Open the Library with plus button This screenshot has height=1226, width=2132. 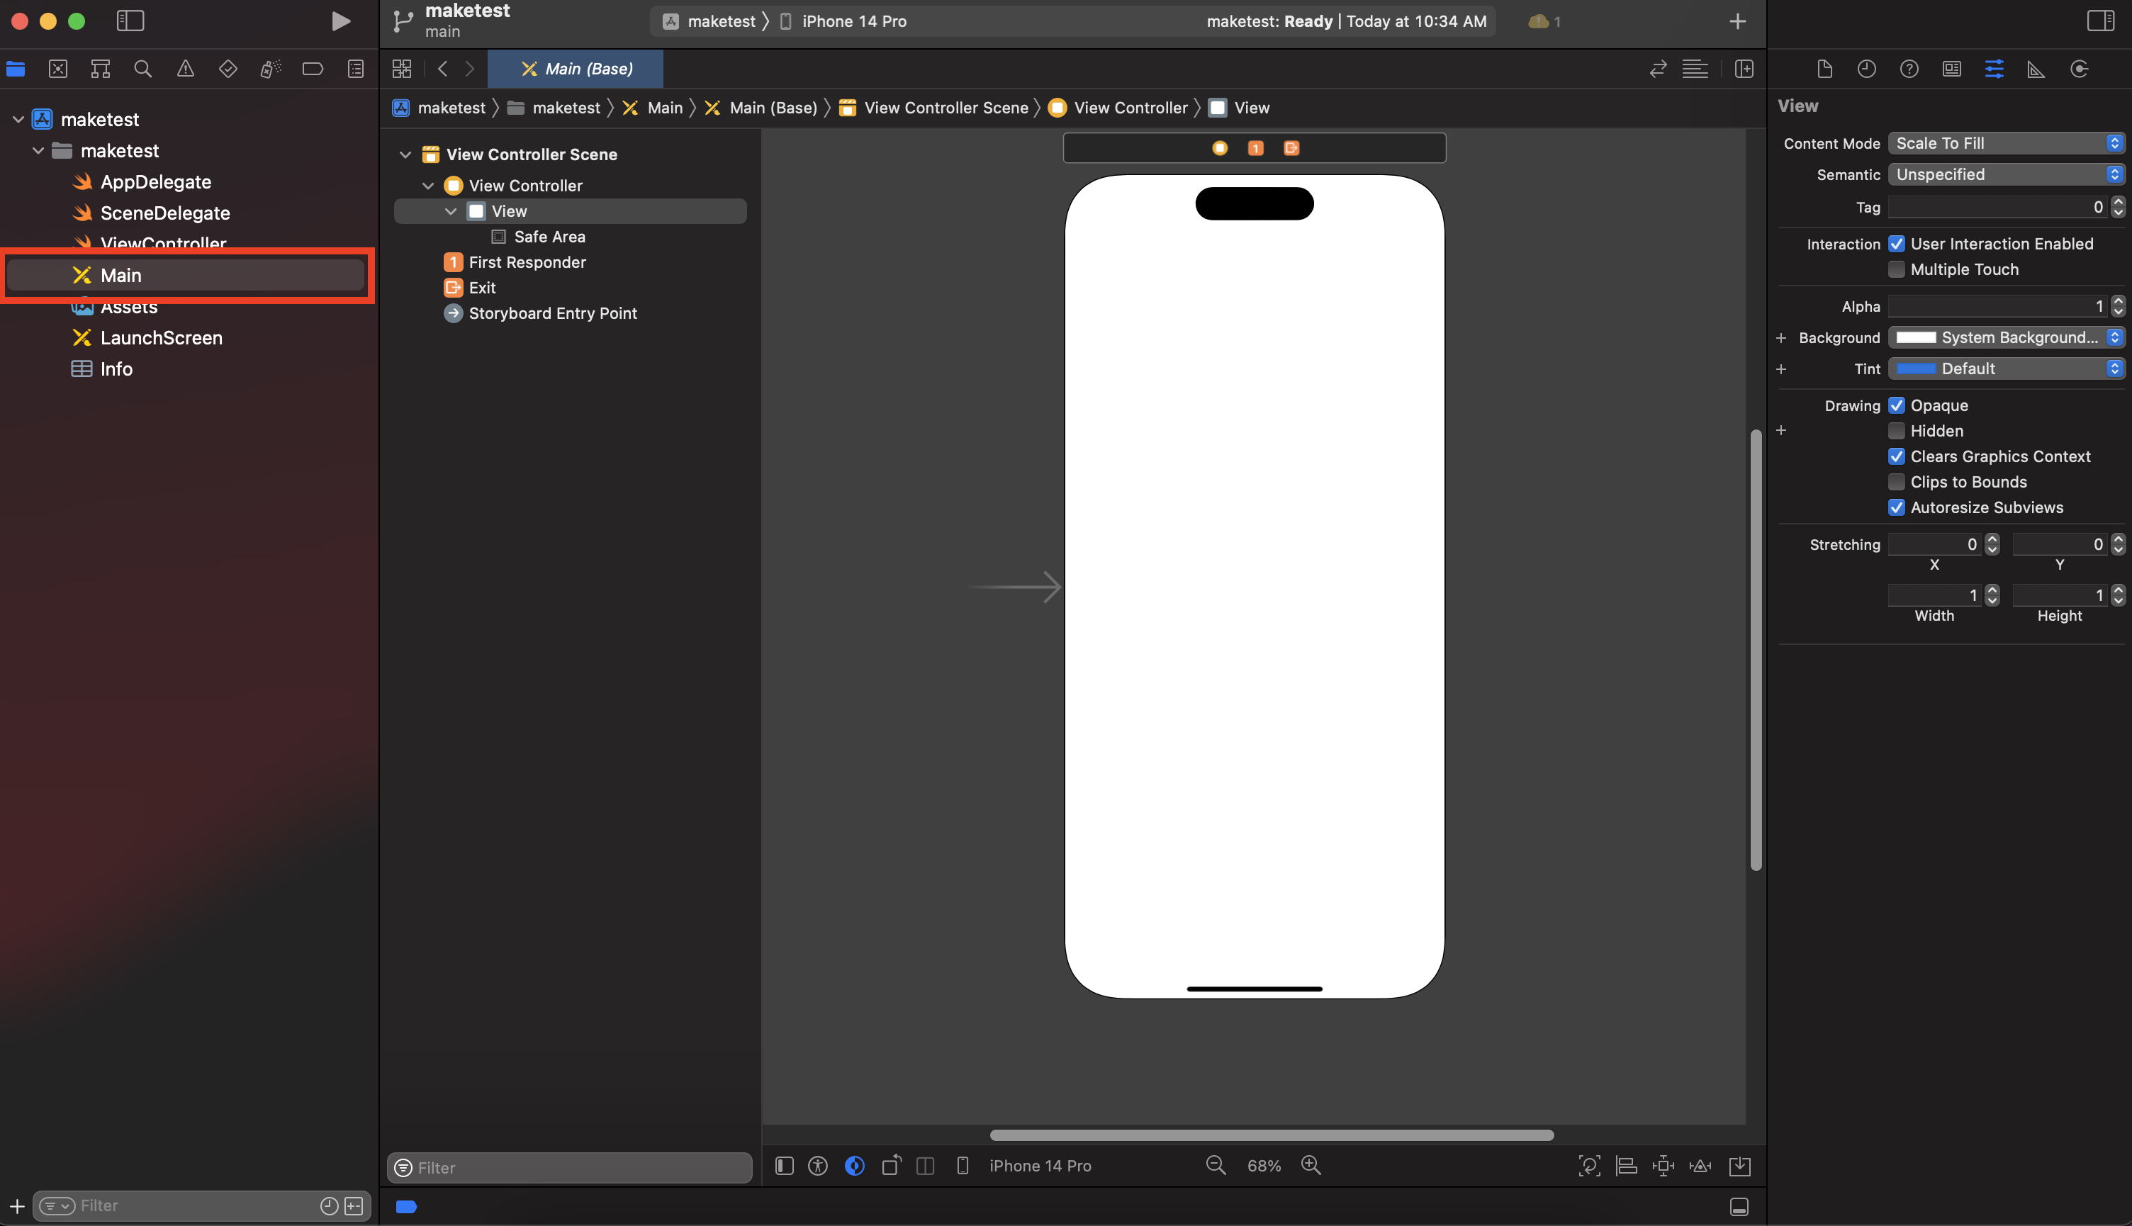(1737, 21)
